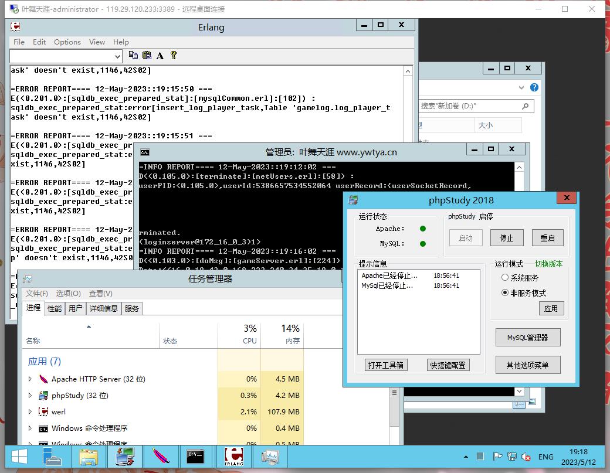
Task: Open the 其他选项菜单 button
Action: tap(527, 365)
